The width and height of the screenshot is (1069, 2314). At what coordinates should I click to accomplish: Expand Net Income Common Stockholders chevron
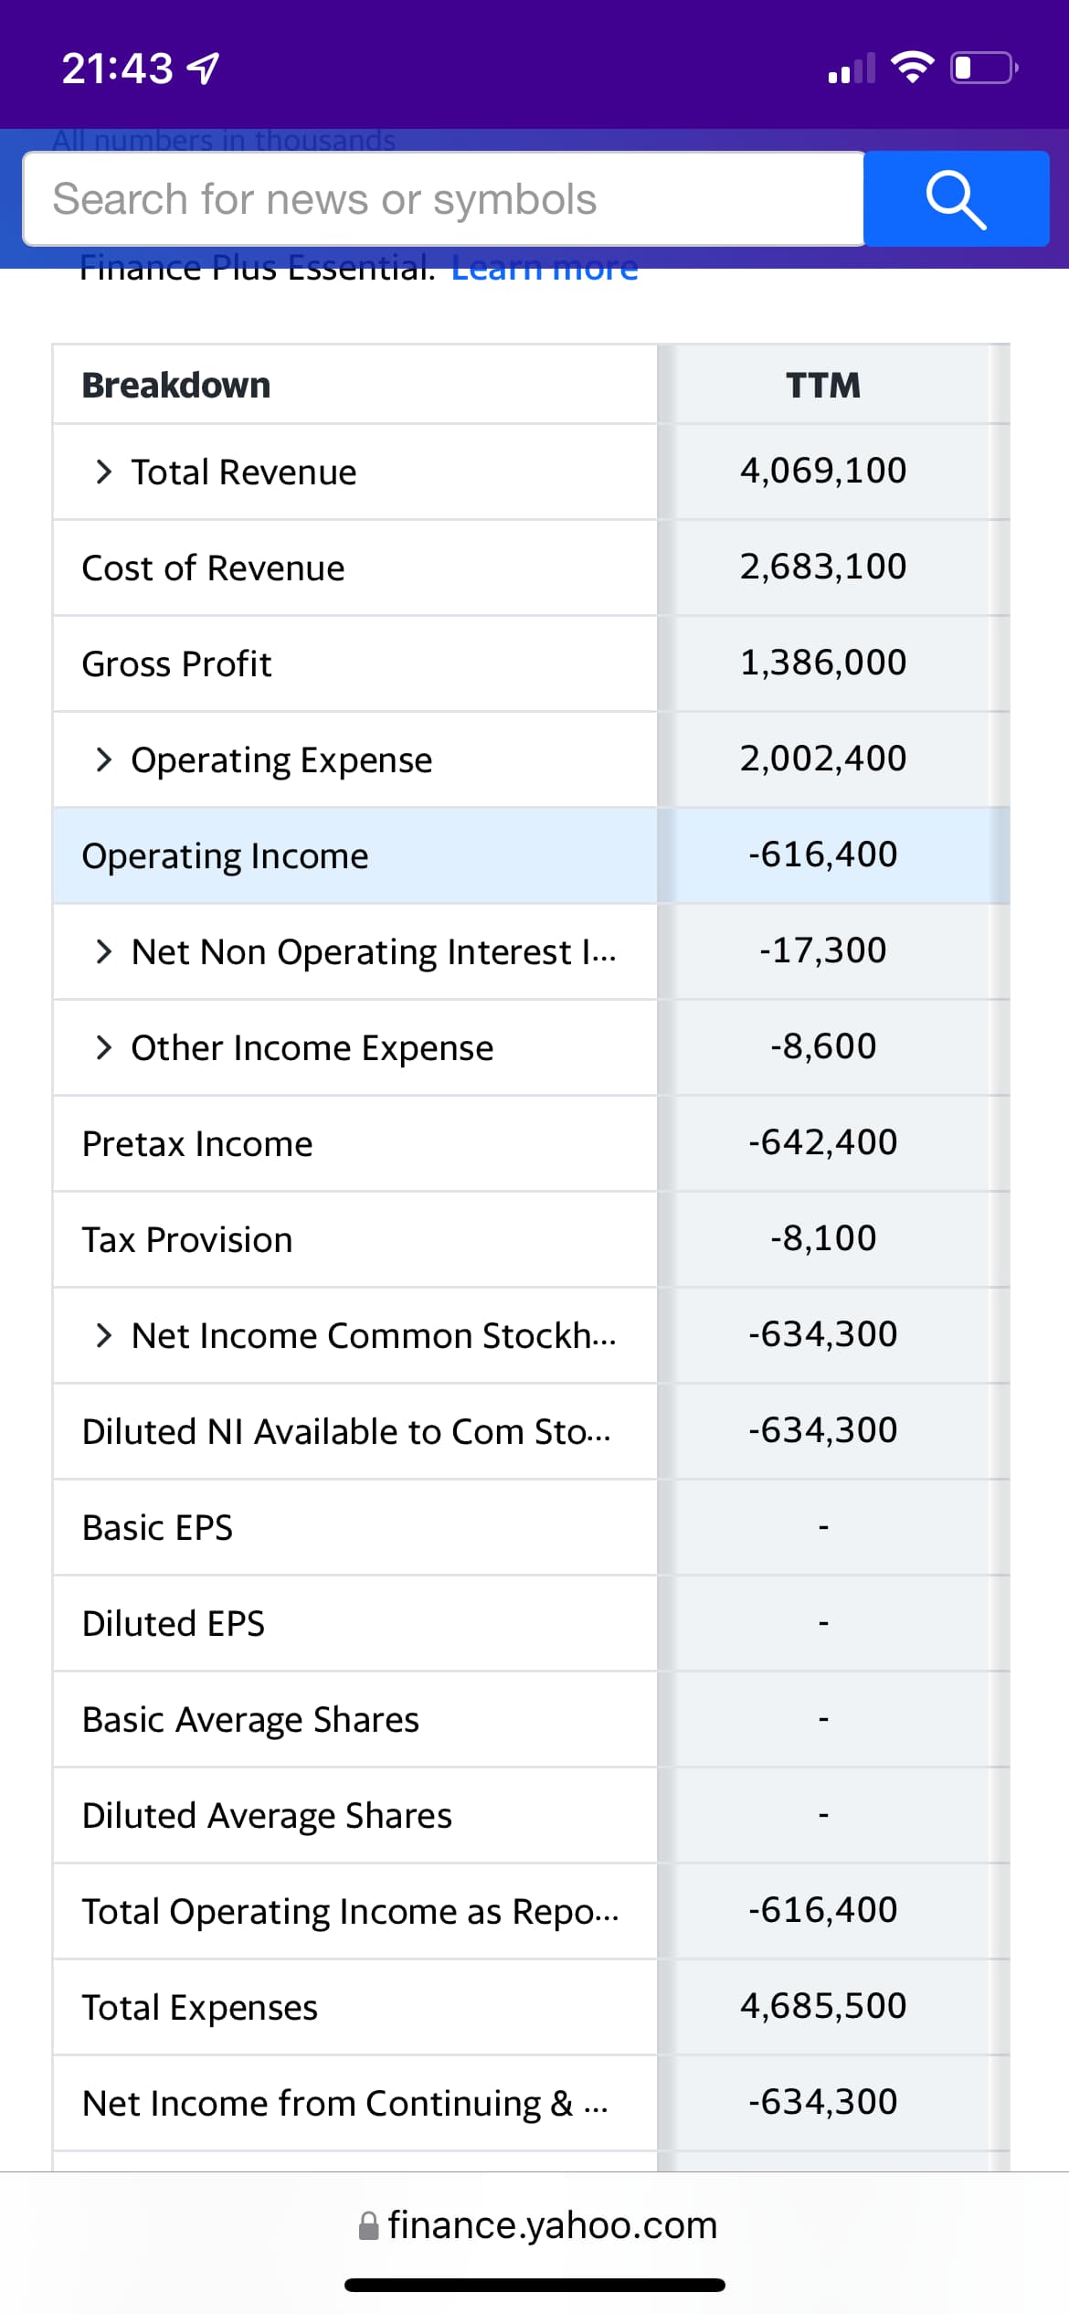pos(104,1335)
